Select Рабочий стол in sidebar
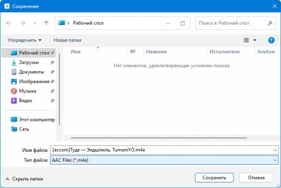This screenshot has height=188, width=281. (x=29, y=53)
